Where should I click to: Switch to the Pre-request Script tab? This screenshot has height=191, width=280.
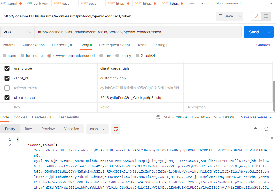(114, 45)
